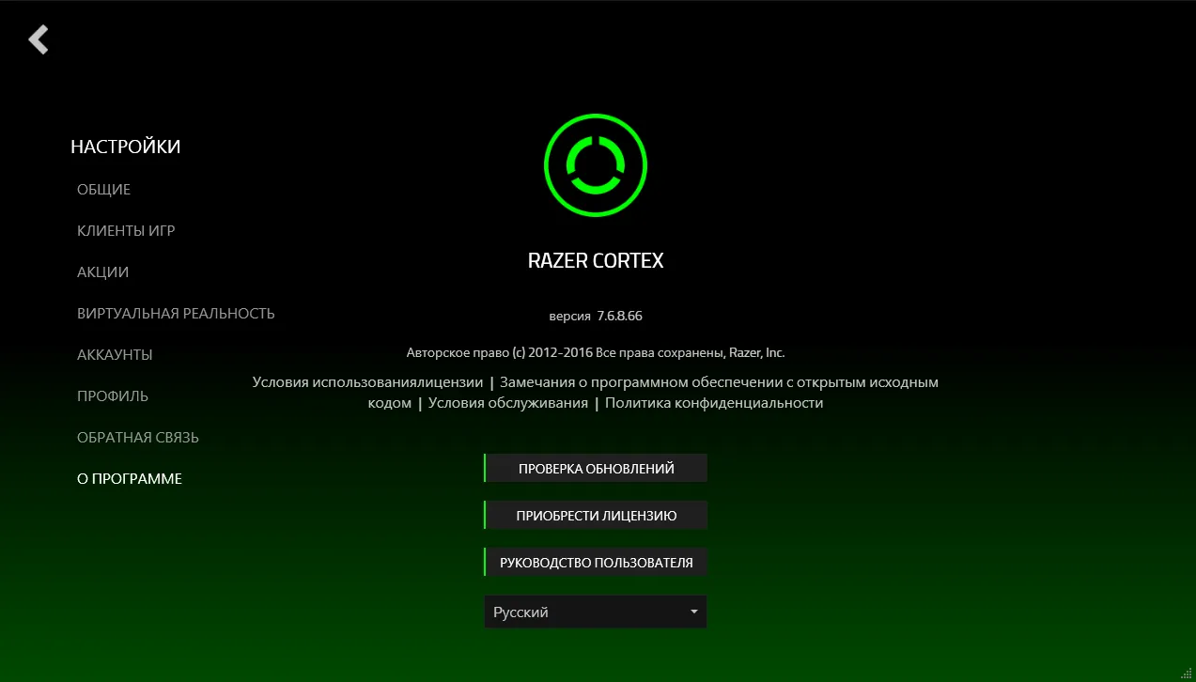The height and width of the screenshot is (682, 1196).
Task: Expand the Русский language dropdown
Action: [596, 612]
